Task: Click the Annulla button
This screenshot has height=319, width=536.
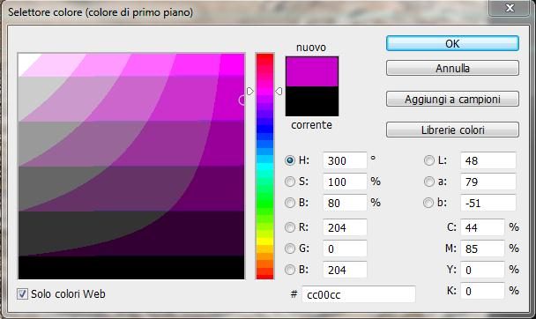Action: 452,69
